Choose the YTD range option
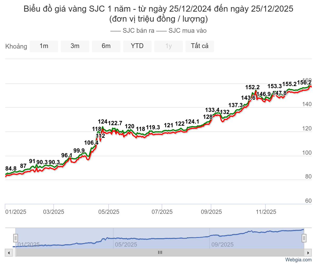Viewport: 317px width, 264px height. [137, 46]
